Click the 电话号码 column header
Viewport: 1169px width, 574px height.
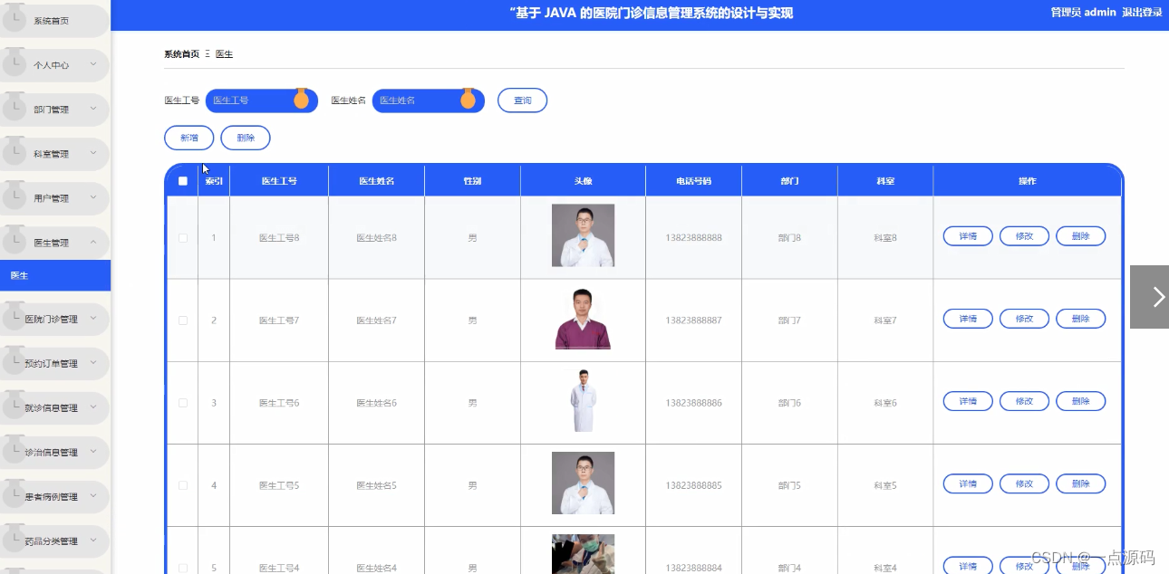pos(693,181)
